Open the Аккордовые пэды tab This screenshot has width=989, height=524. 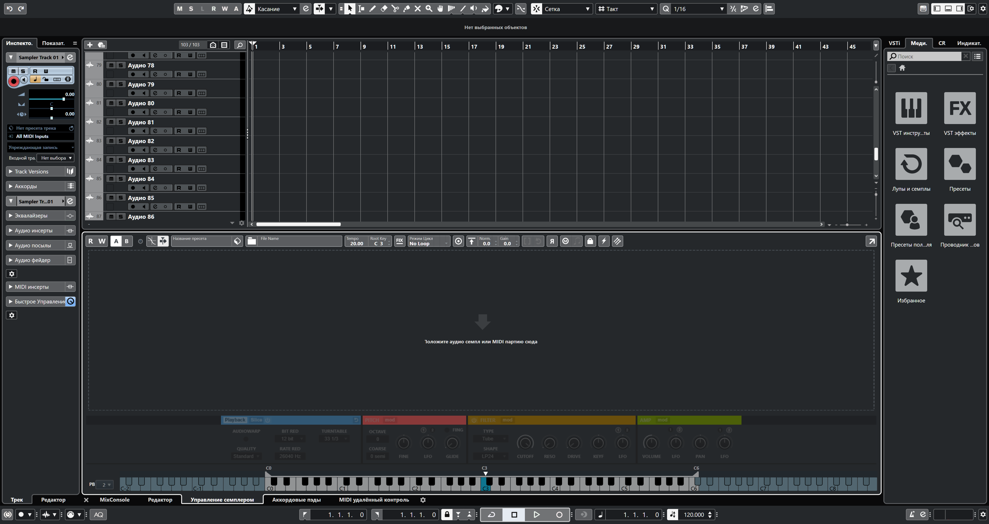(296, 500)
